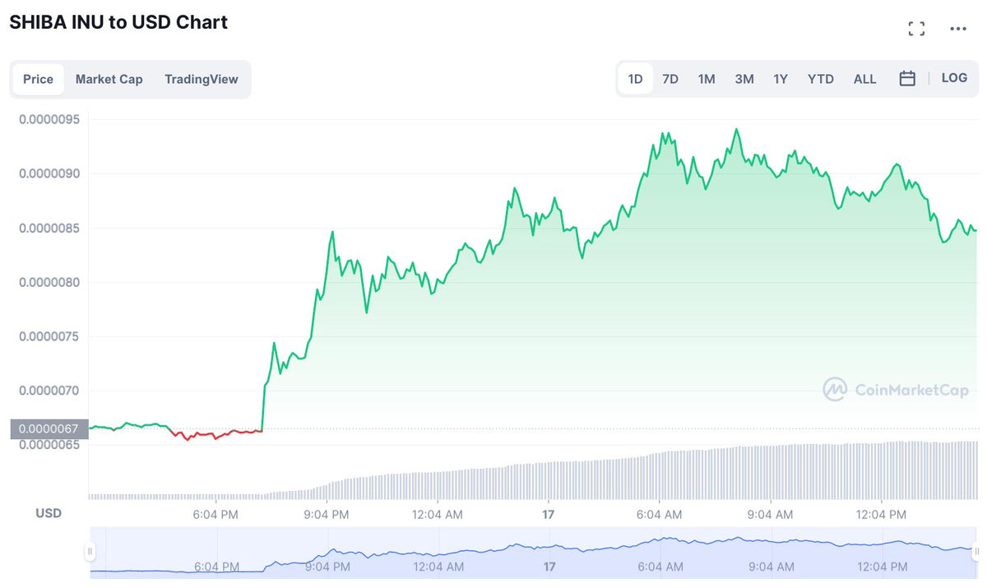Enable the 1D time range

pos(634,78)
